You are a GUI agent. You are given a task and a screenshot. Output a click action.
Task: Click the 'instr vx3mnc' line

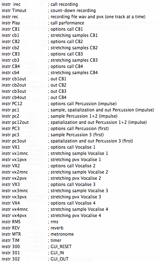click(x=15, y=191)
